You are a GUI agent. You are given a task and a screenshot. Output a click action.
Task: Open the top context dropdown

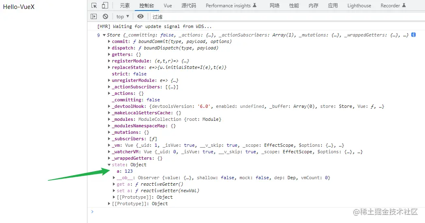(123, 17)
